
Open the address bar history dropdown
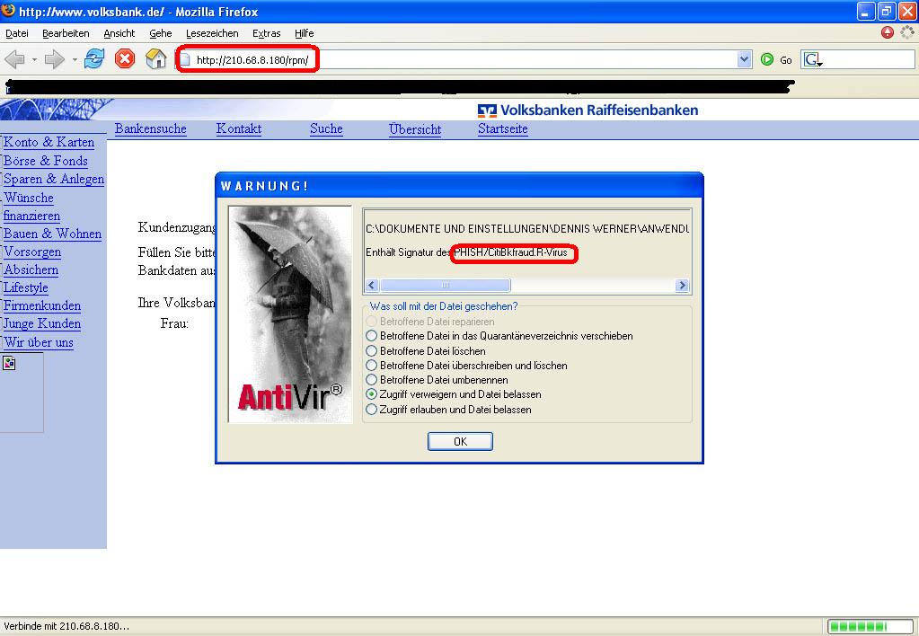coord(745,59)
